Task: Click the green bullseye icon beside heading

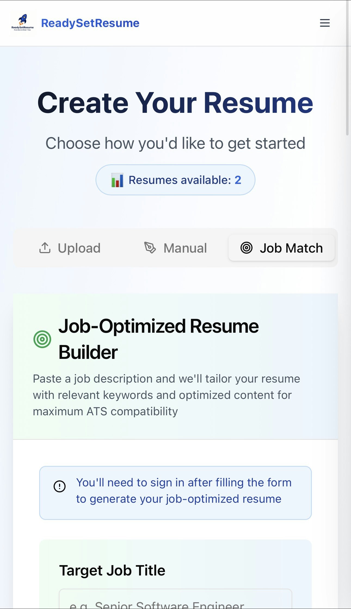Action: click(42, 339)
